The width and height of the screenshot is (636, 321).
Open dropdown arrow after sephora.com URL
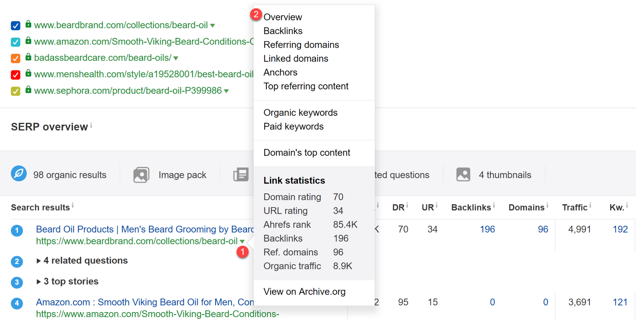226,91
